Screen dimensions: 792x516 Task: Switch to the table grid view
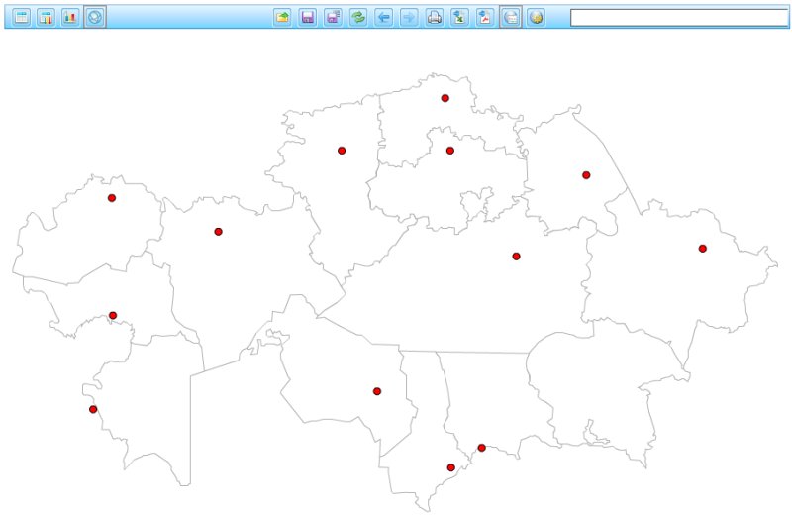pos(21,17)
